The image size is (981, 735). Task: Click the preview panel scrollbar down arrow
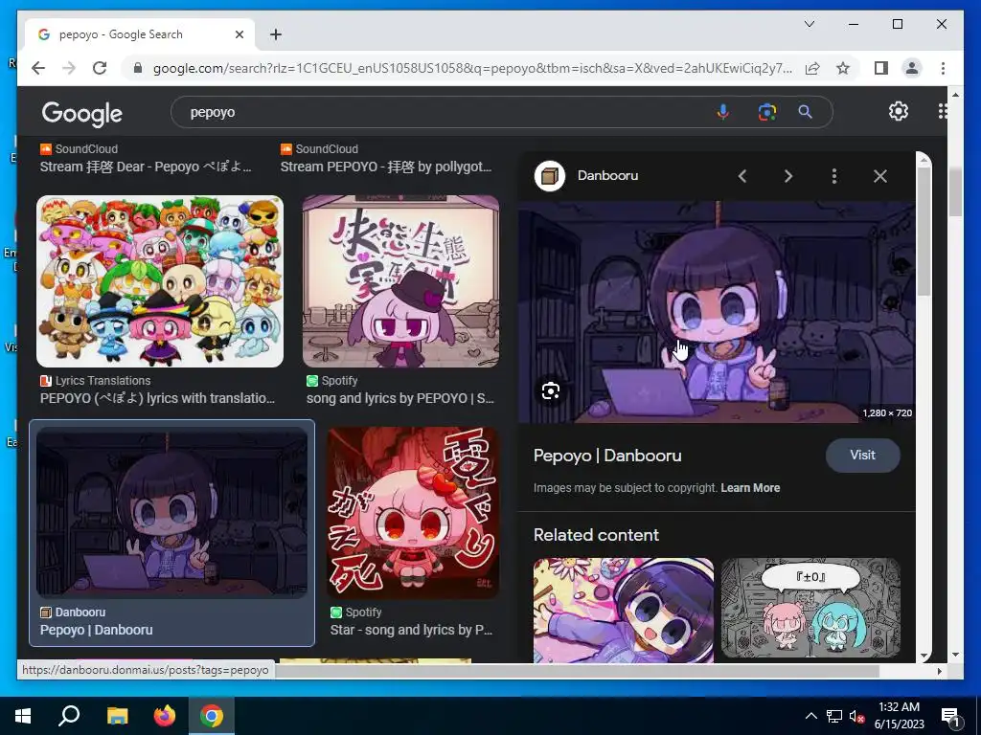(x=924, y=656)
